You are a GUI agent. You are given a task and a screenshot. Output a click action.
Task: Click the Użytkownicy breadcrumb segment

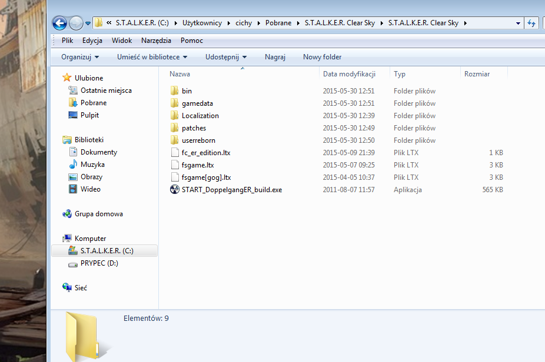[202, 23]
